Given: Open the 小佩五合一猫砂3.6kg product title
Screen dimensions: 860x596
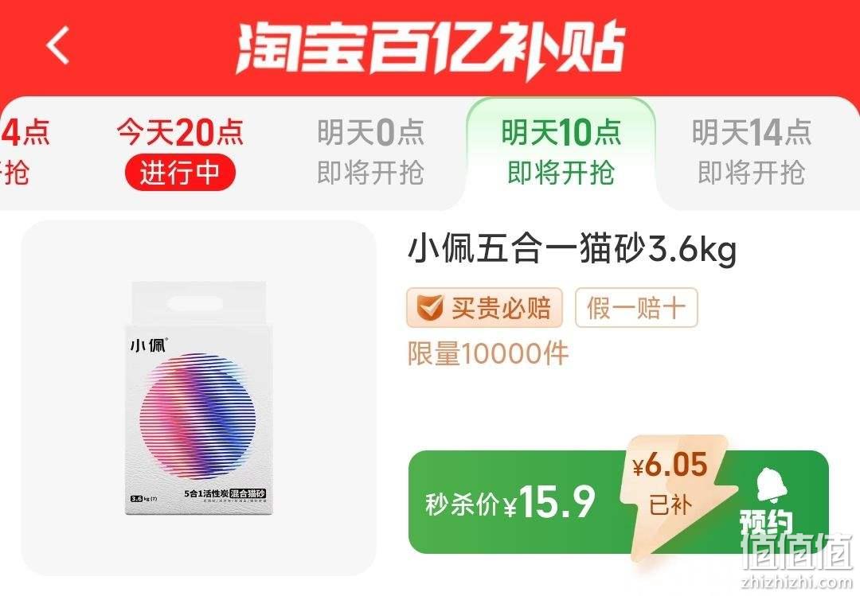Looking at the screenshot, I should [572, 250].
